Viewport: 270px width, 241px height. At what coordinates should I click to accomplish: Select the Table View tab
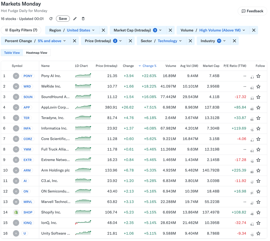coord(12,52)
